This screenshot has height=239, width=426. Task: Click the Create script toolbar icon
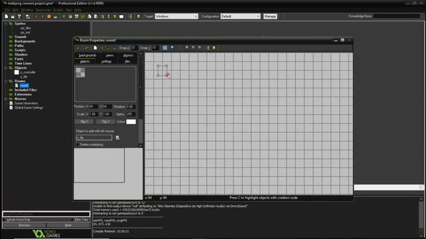coord(89,17)
